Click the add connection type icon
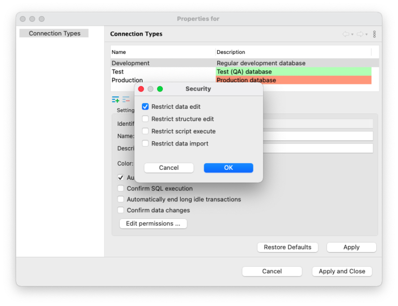Screen dimensions: 398x306 (x=116, y=100)
